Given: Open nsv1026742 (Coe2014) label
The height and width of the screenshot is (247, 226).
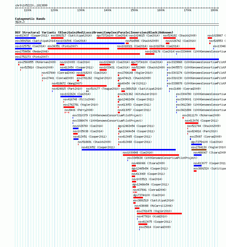Looking at the screenshot, I should pyautogui.click(x=181, y=41).
